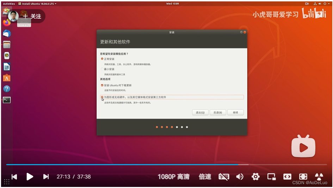The height and width of the screenshot is (188, 333).
Task: Open player settings gear icon
Action: [x=256, y=176]
